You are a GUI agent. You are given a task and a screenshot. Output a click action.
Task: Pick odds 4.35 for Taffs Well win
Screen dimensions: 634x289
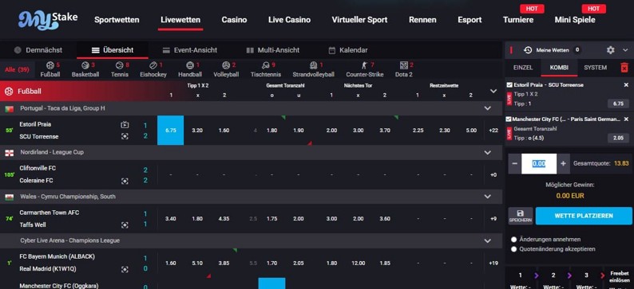click(224, 219)
